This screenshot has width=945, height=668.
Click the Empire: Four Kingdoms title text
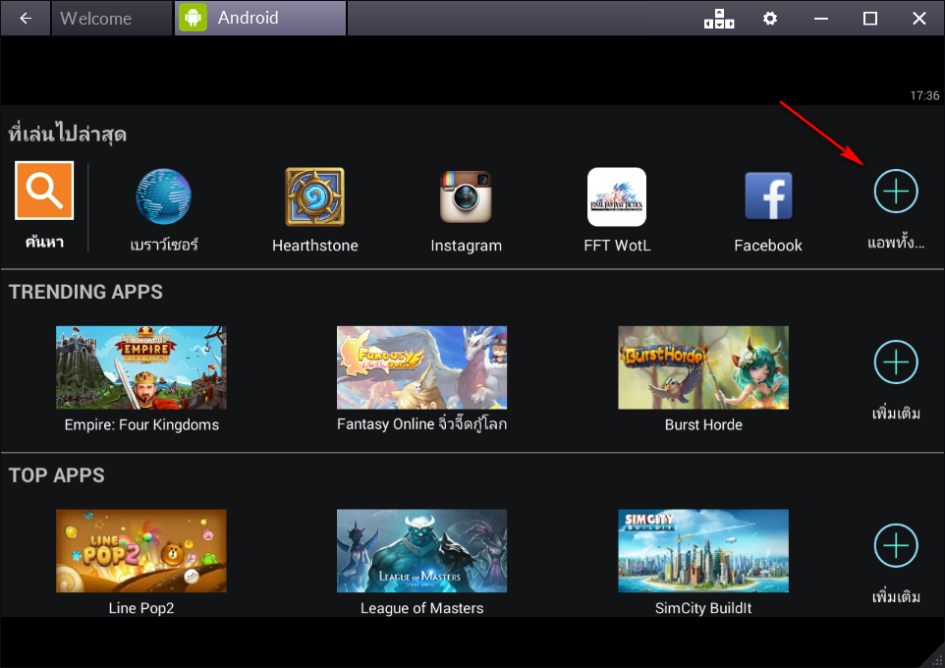141,425
